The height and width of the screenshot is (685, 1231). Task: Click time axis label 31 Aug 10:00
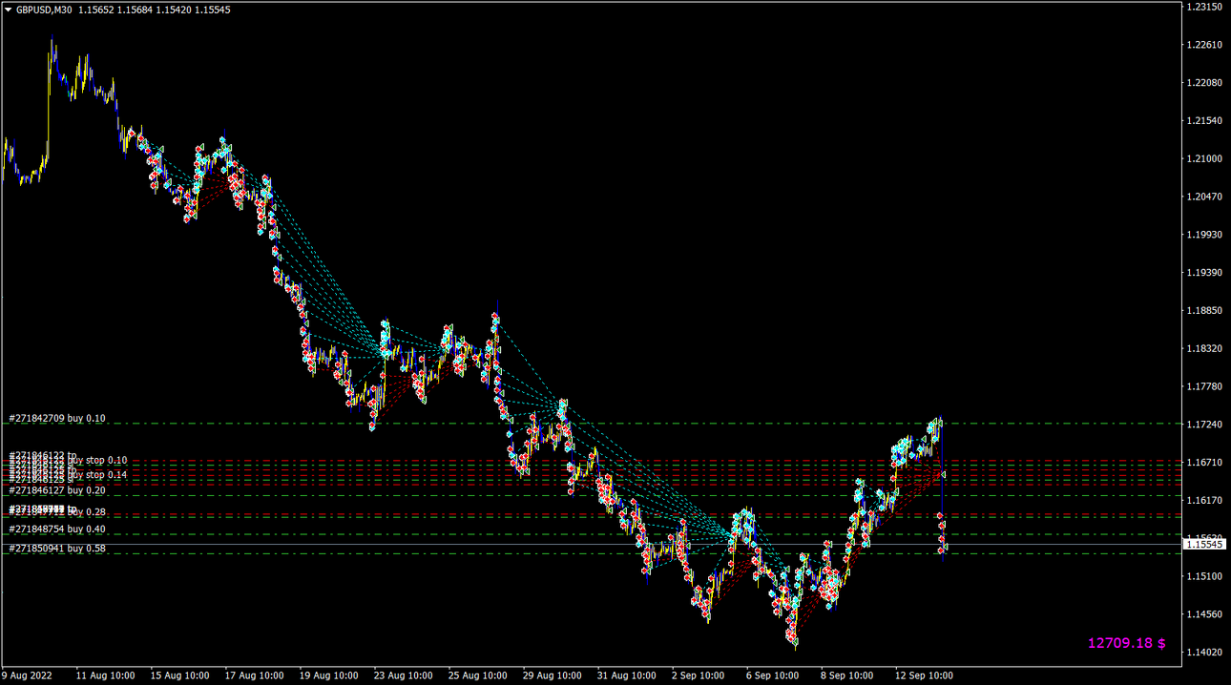pos(627,675)
